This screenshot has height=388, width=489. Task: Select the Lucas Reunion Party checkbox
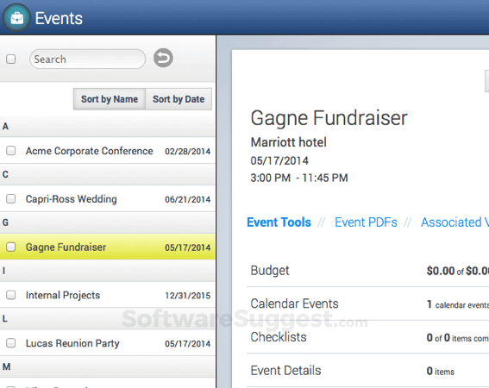pos(11,343)
